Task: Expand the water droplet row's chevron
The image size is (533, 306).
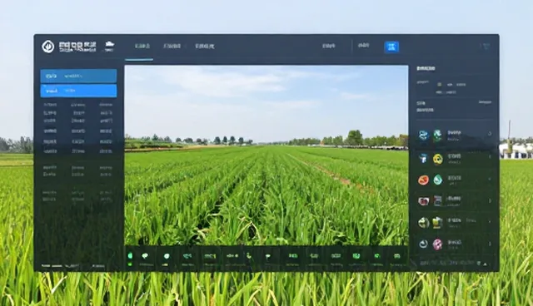Action: [x=490, y=179]
